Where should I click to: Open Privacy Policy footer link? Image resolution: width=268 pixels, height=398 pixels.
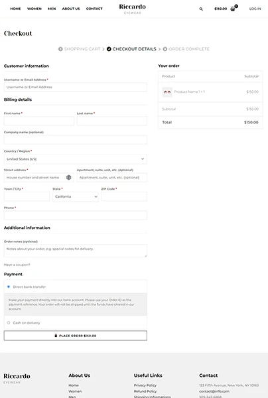[x=145, y=385]
